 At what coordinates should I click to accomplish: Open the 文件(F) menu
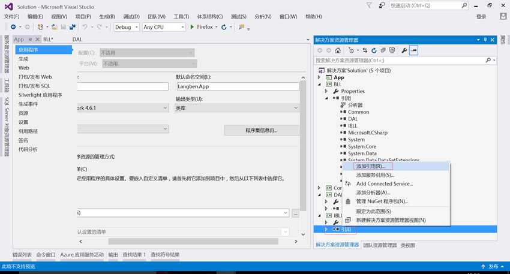coord(12,16)
